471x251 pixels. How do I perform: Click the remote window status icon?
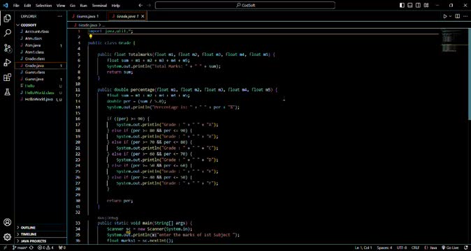point(5,248)
